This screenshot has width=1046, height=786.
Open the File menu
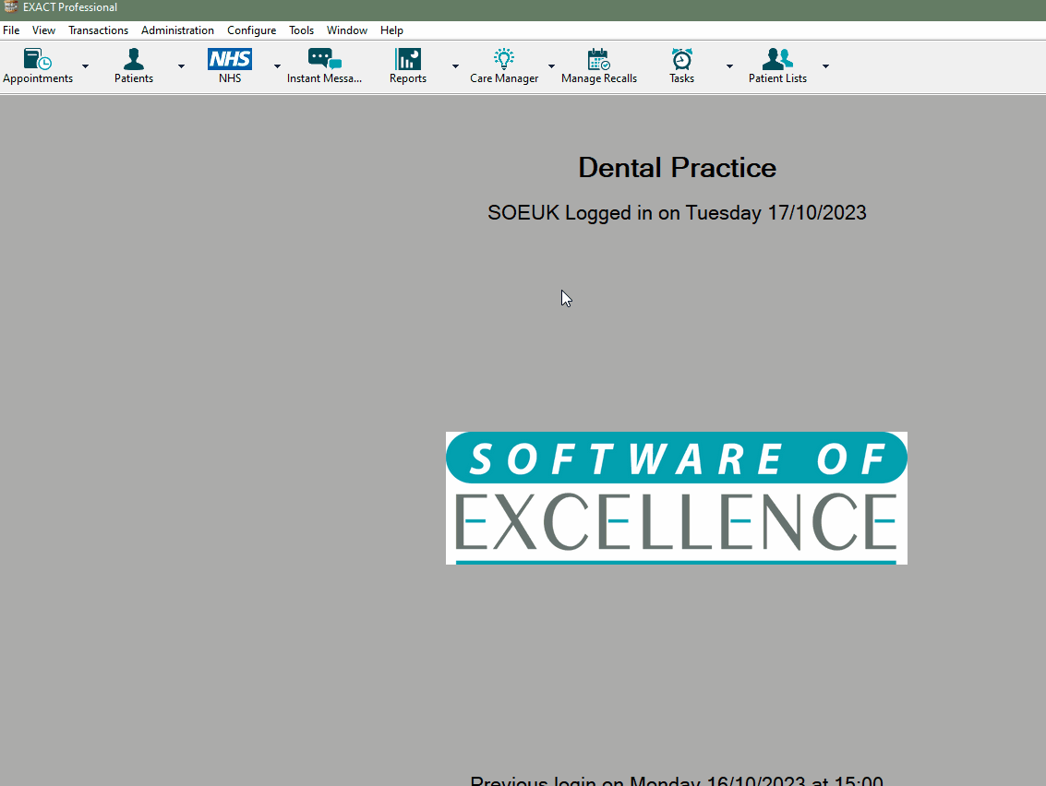[11, 30]
